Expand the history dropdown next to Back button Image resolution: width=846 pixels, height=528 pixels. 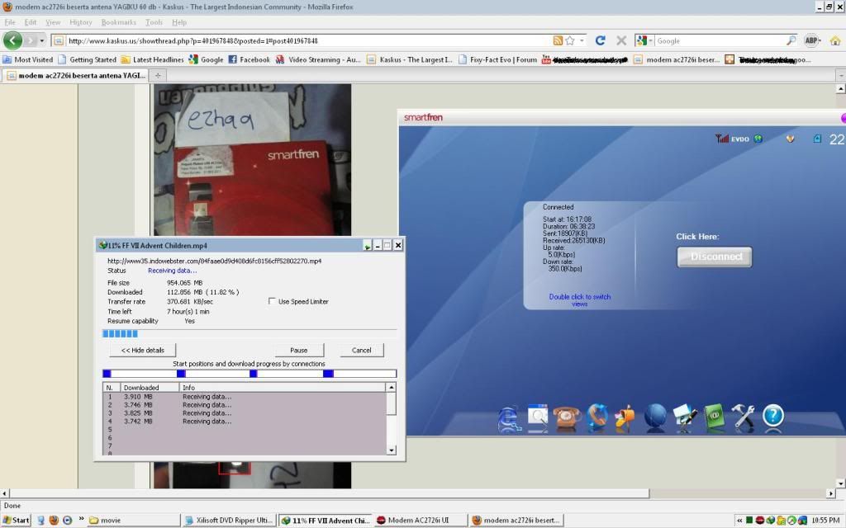click(41, 40)
